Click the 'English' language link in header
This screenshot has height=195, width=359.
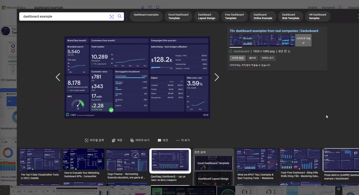313,8
